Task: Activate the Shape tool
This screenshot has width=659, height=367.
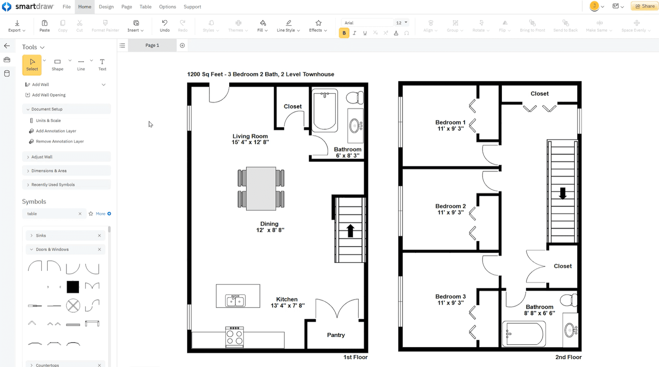Action: [x=57, y=65]
